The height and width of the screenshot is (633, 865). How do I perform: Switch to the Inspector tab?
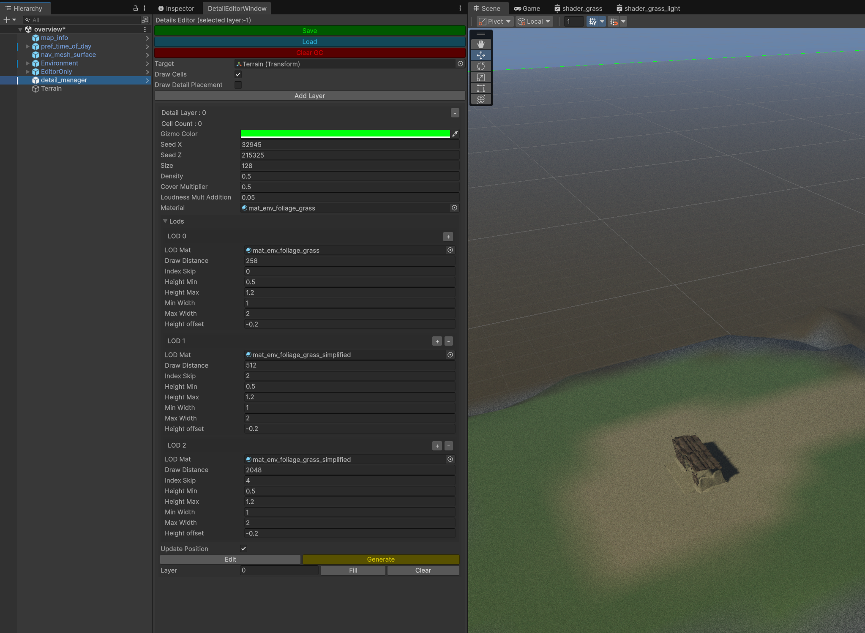176,8
